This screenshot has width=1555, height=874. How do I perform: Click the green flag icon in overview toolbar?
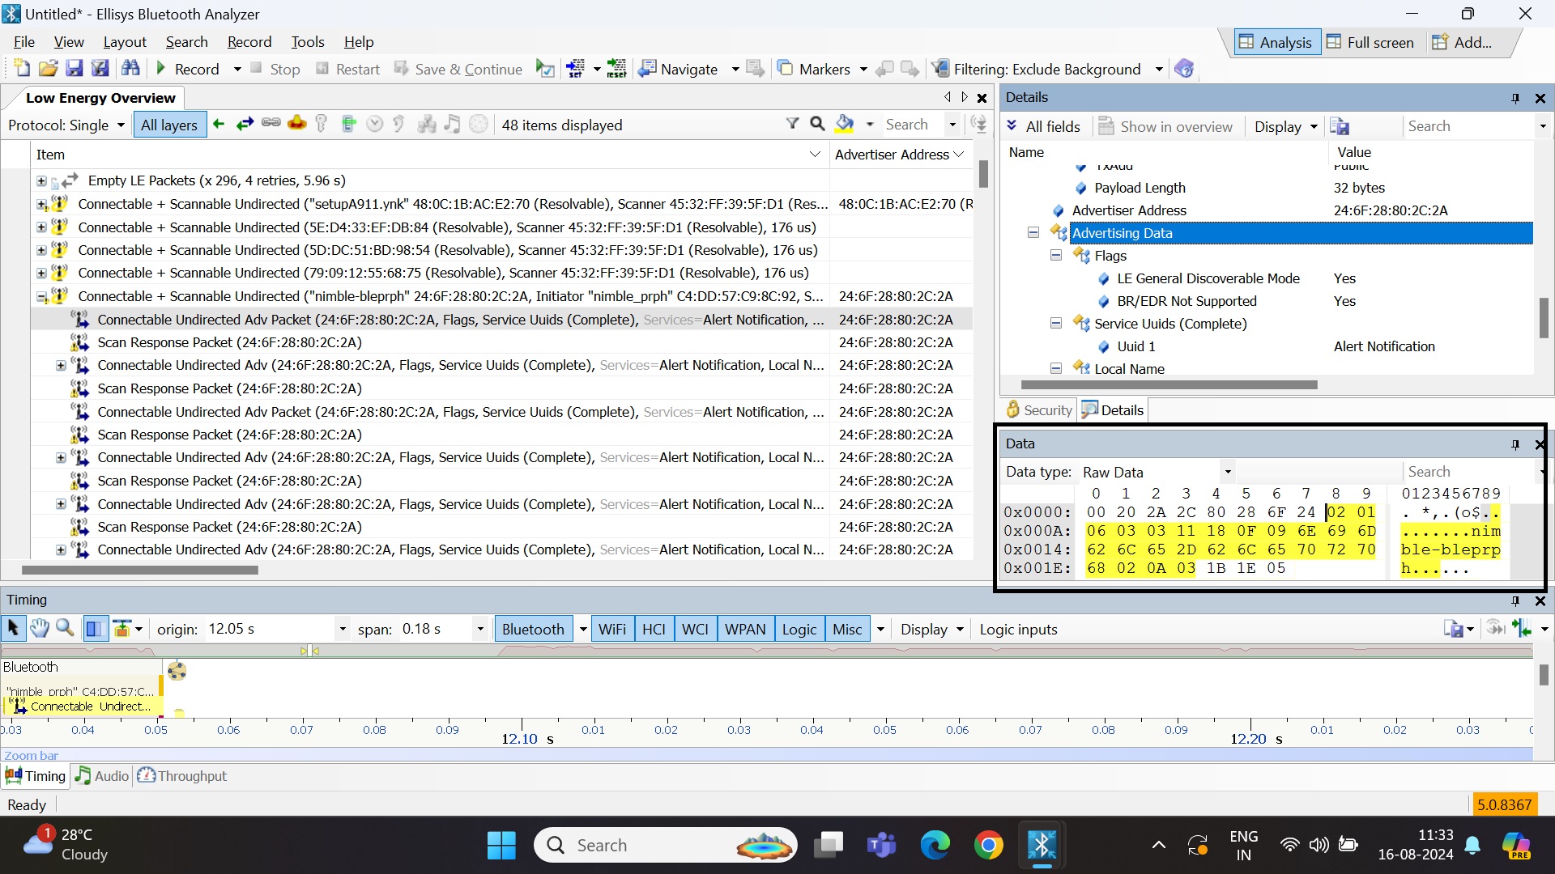pos(349,124)
